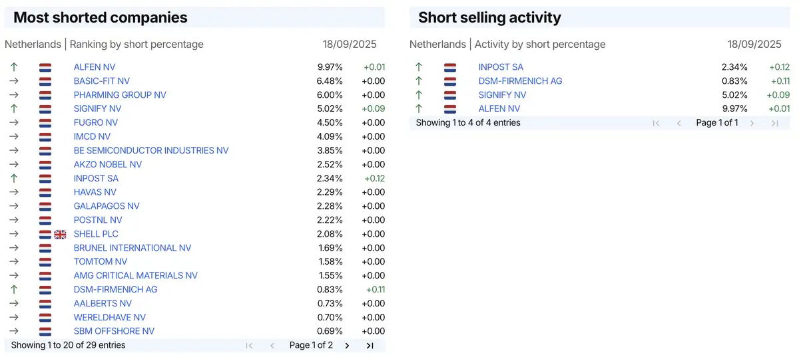The image size is (799, 357).
Task: Click the 'Showing 1 to 4 of 4 entries' text
Action: (468, 123)
